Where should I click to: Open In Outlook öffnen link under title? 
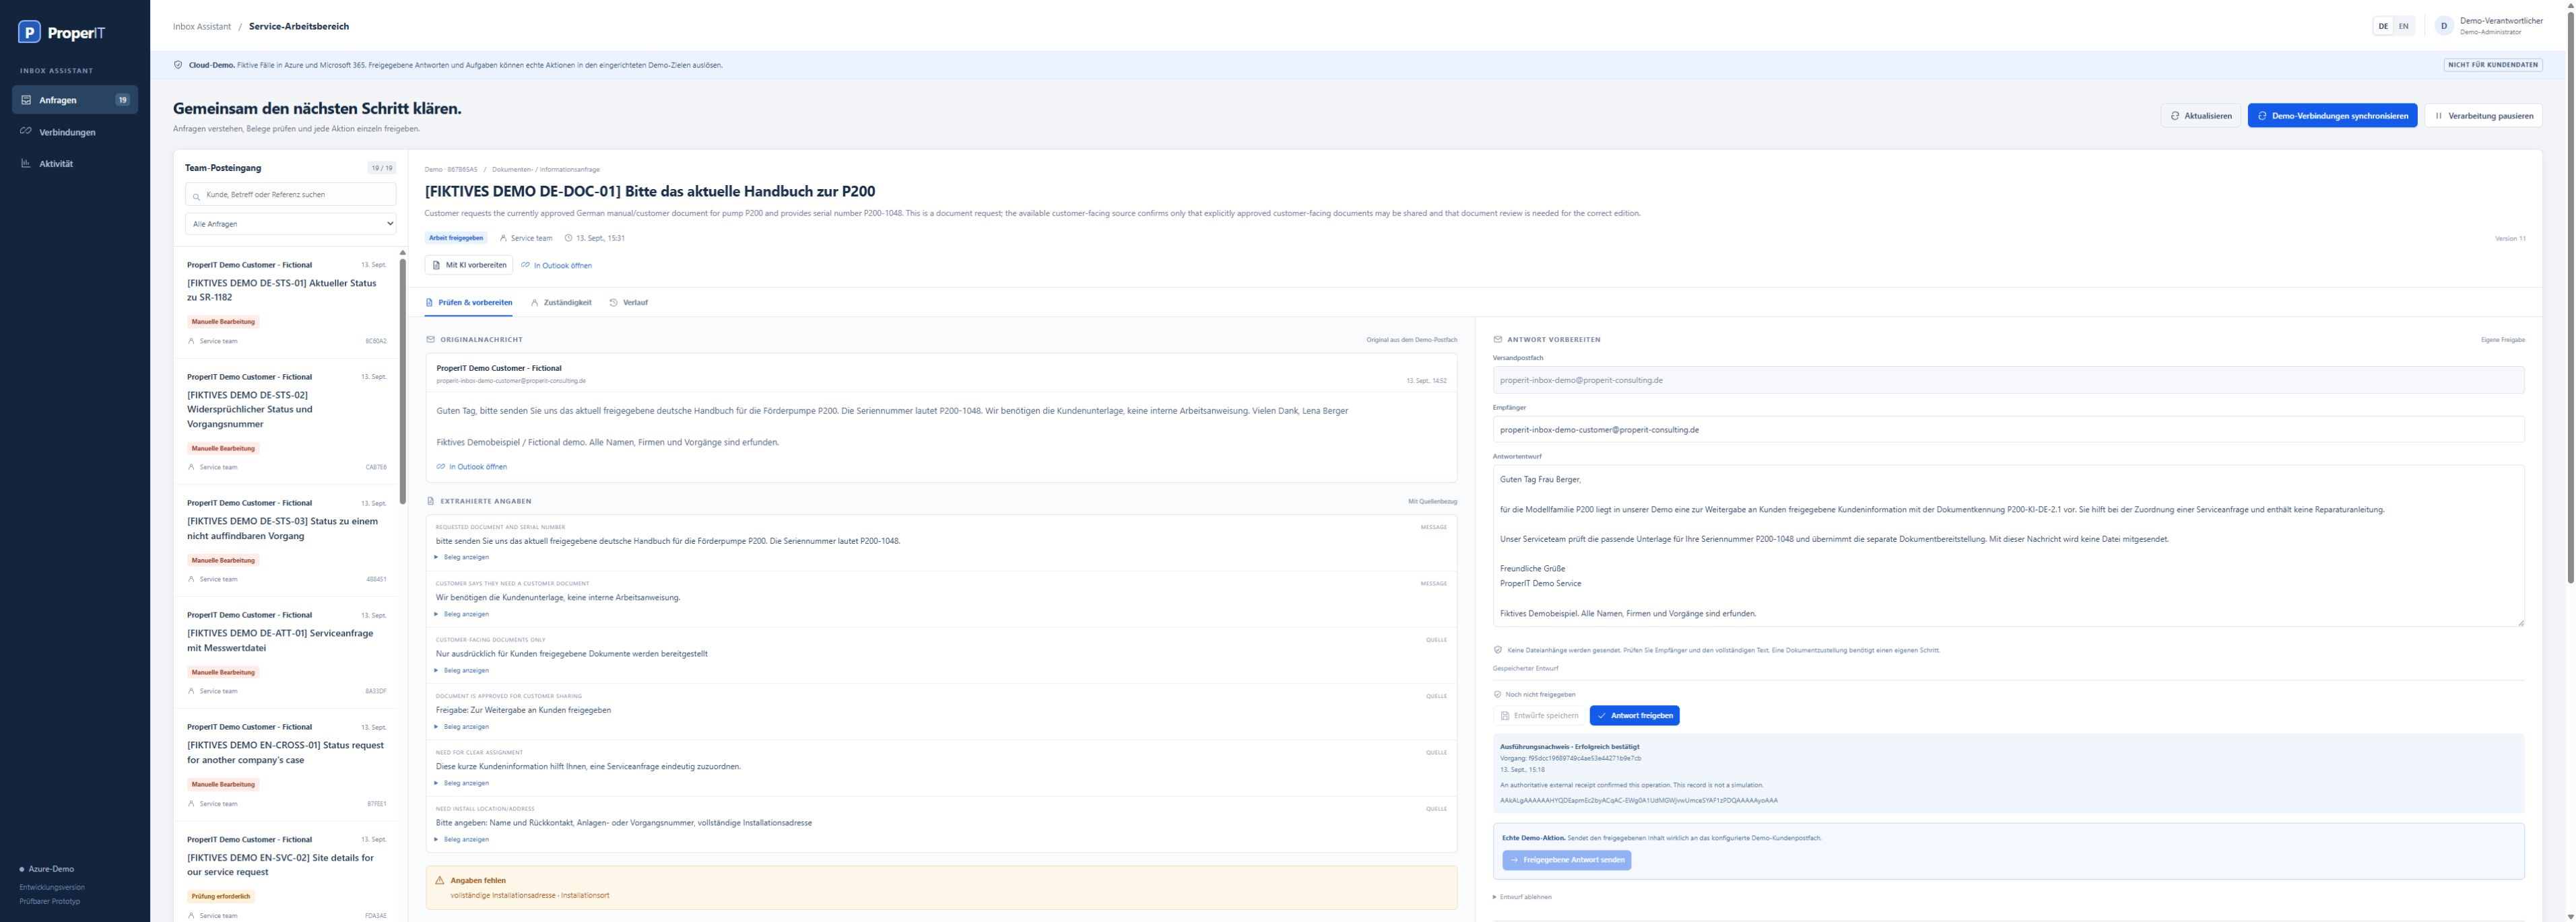click(557, 266)
